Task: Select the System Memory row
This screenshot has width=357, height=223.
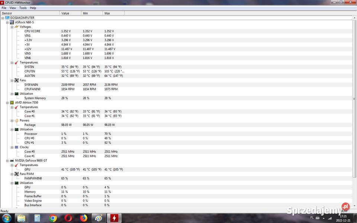Action: [x=177, y=98]
